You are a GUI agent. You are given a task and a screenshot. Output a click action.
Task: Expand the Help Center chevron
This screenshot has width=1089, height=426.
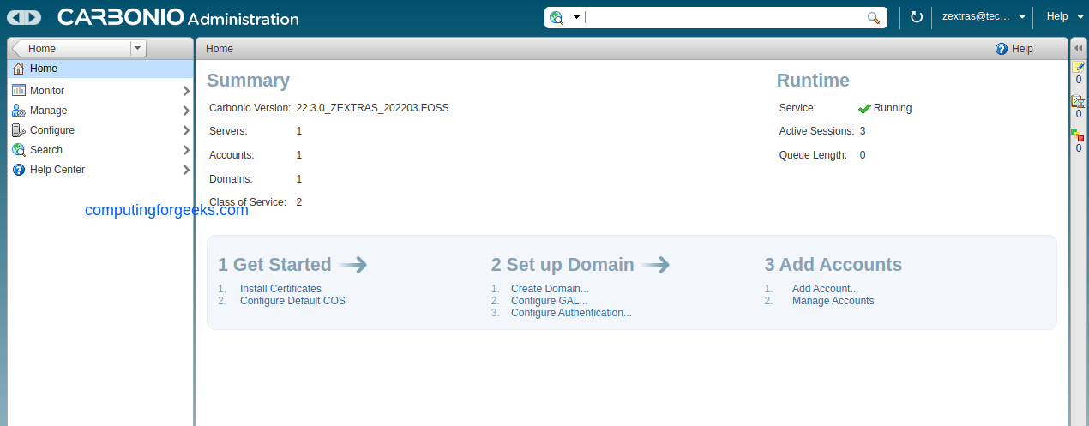coord(186,170)
